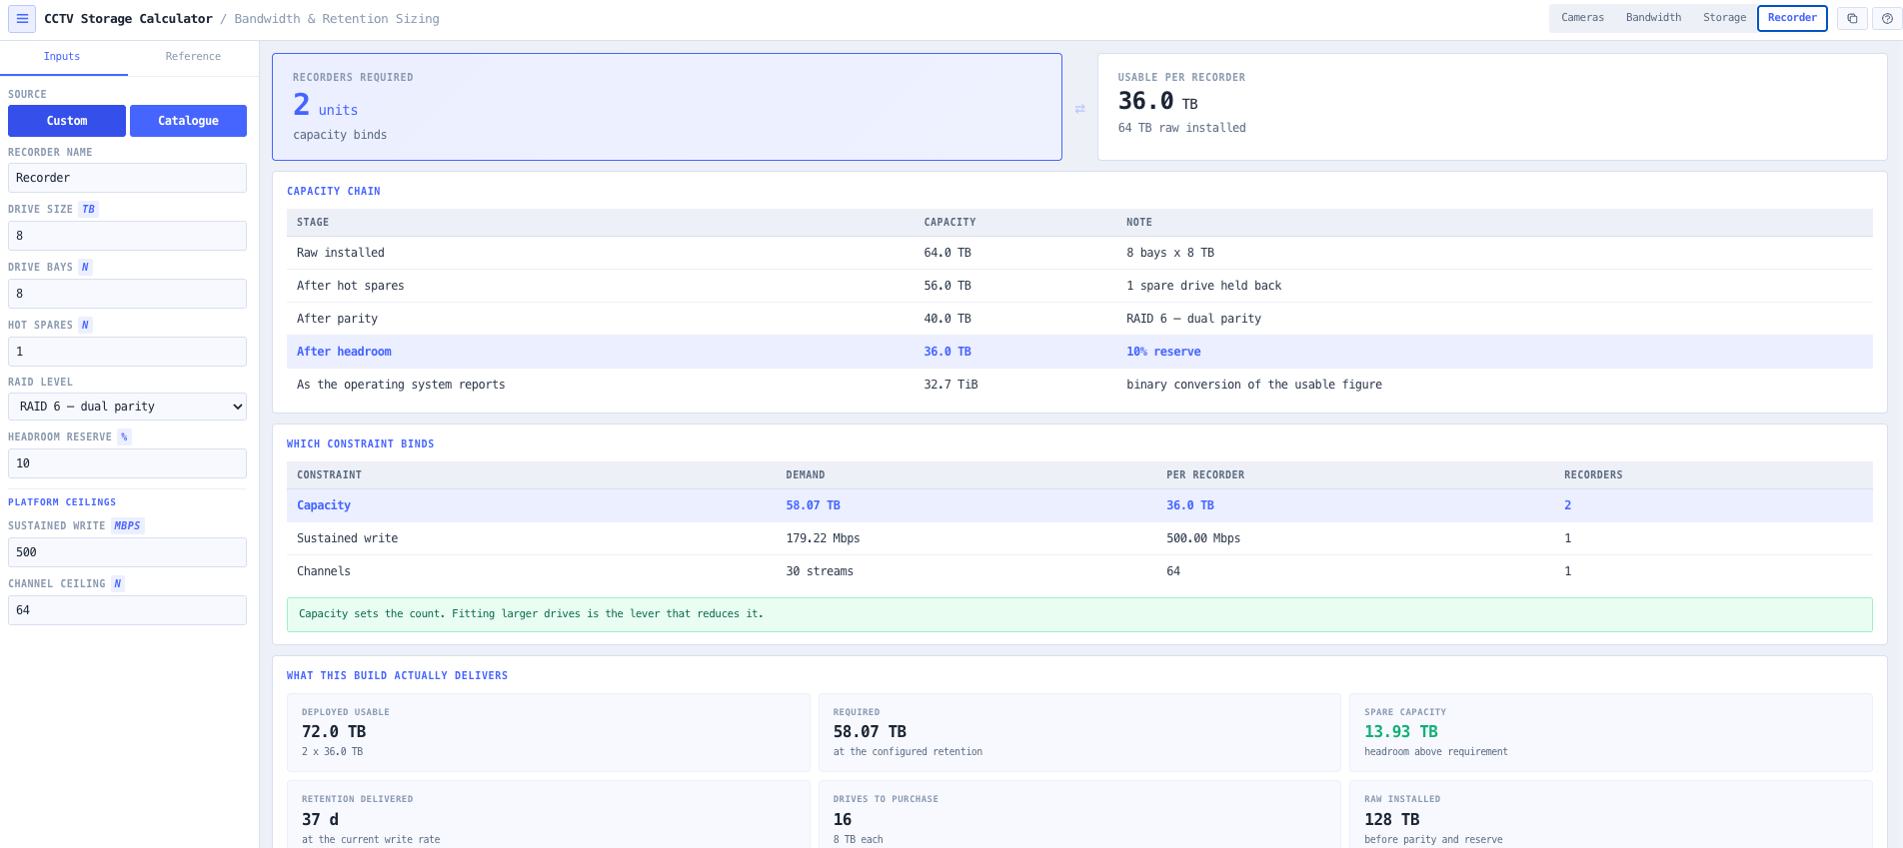
Task: Select the Channels constraint row
Action: (1079, 571)
